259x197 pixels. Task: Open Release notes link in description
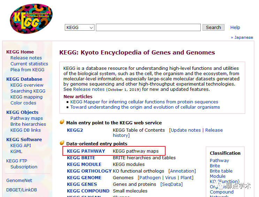coord(89,89)
